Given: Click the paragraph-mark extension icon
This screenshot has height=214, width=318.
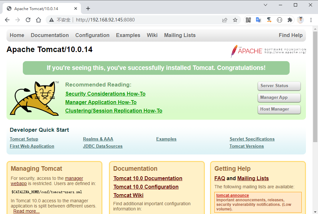Looking at the screenshot, I should point(269,20).
